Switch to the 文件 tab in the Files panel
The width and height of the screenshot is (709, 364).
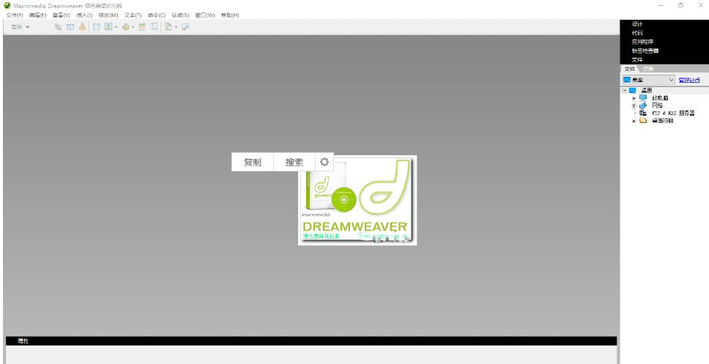pyautogui.click(x=629, y=69)
